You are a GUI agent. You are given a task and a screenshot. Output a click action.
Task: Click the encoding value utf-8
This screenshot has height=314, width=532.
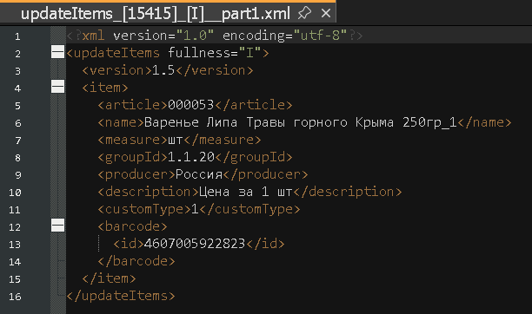click(320, 36)
